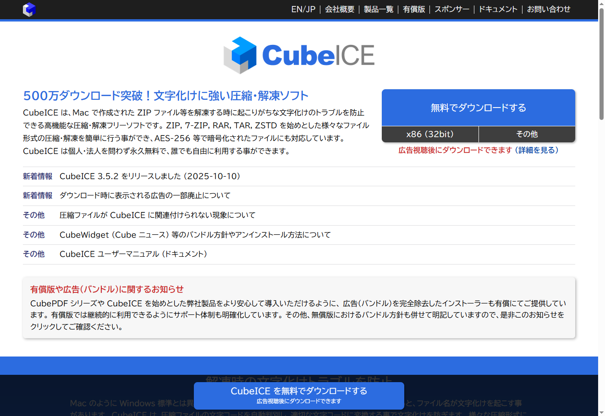Switch language via EN/JP link
The image size is (605, 416).
click(x=303, y=9)
